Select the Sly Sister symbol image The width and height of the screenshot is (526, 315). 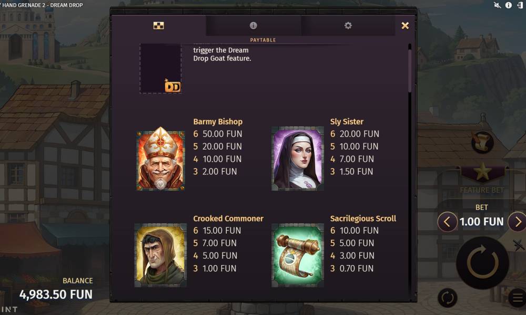[x=298, y=159]
